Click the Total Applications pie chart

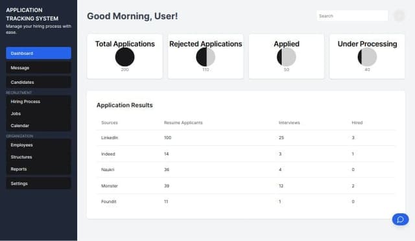(x=124, y=57)
